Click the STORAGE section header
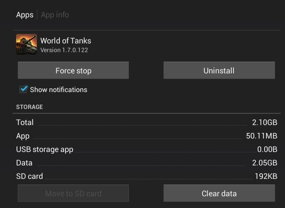The image size is (285, 208). pyautogui.click(x=29, y=107)
